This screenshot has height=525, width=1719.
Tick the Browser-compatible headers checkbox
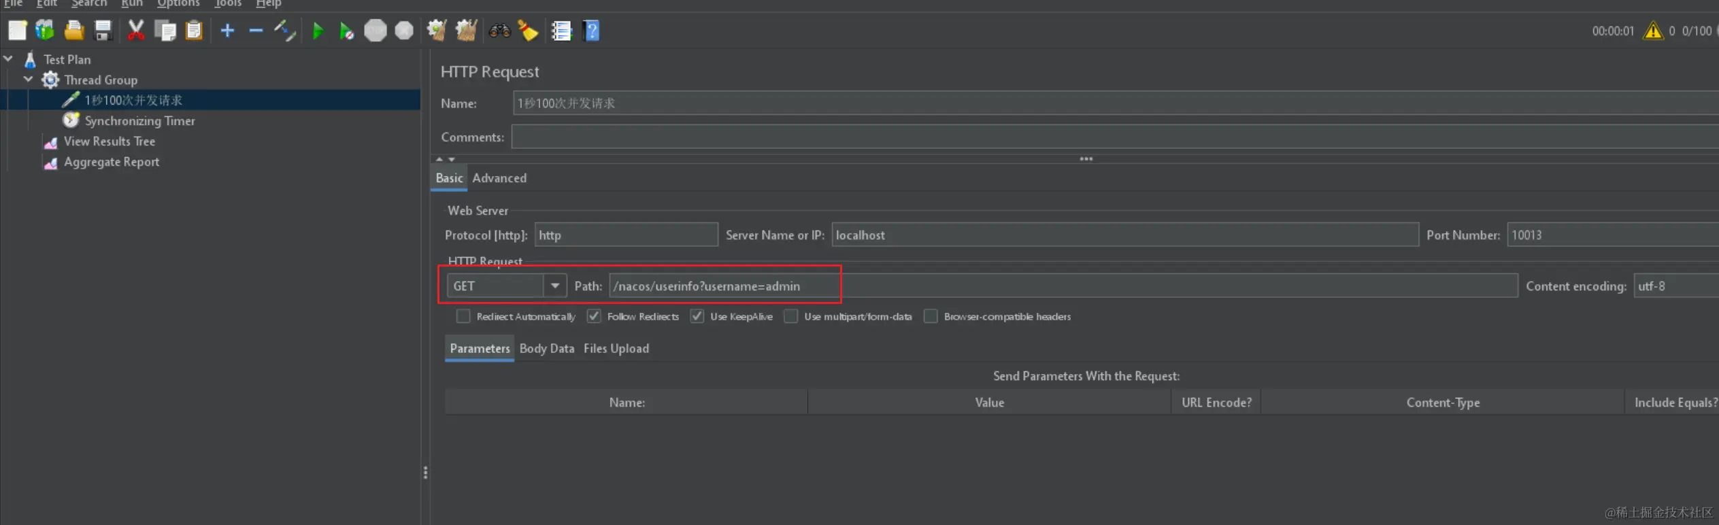pos(931,316)
